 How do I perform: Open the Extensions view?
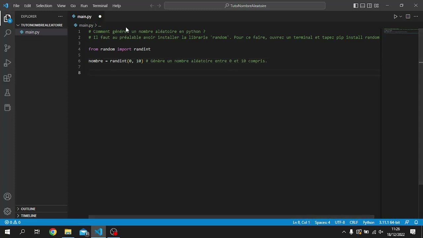(x=7, y=78)
